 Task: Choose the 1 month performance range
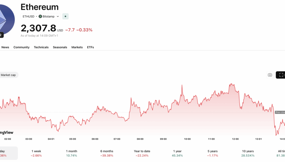(x=72, y=153)
